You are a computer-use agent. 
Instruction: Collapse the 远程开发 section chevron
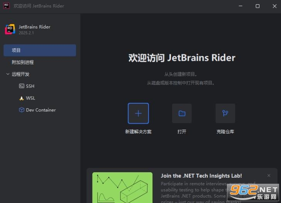tap(8, 74)
